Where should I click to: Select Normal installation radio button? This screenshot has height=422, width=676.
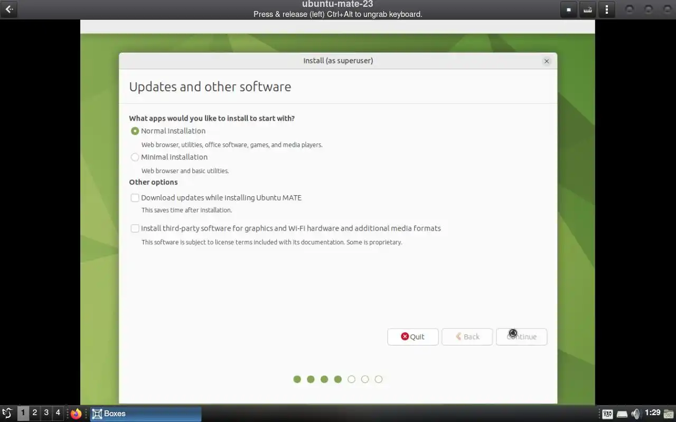pyautogui.click(x=135, y=131)
